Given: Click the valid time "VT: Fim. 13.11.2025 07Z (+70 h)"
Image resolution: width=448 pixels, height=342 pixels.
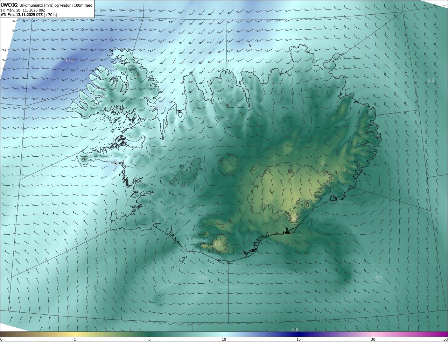Looking at the screenshot, I should 29,15.
